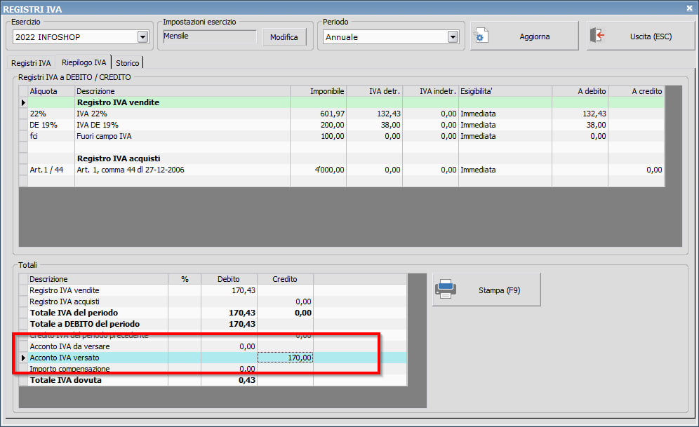The height and width of the screenshot is (427, 699).
Task: Click the 132,43 A debito value
Action: (x=594, y=114)
